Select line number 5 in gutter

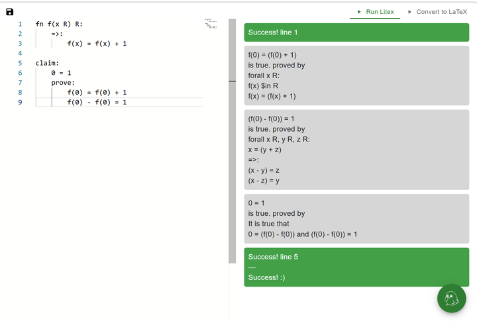[x=20, y=63]
